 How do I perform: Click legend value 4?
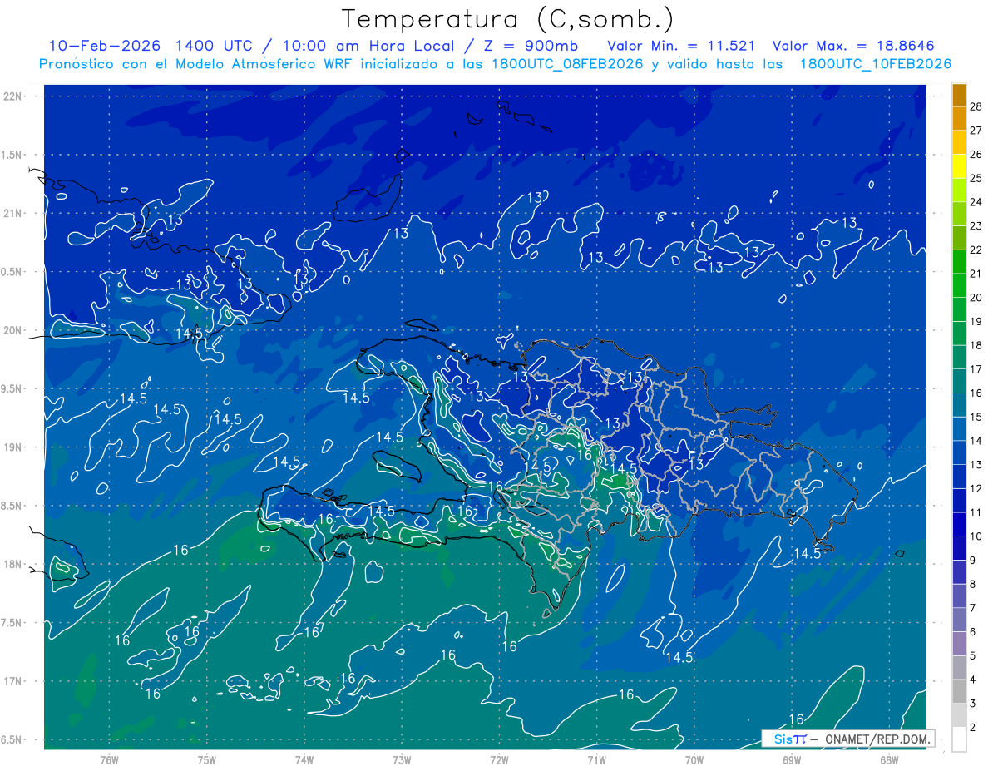pos(973,680)
